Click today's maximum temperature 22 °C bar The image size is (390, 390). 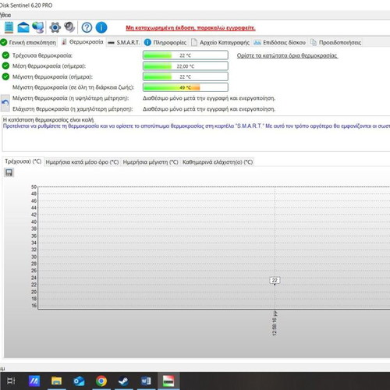[186, 76]
